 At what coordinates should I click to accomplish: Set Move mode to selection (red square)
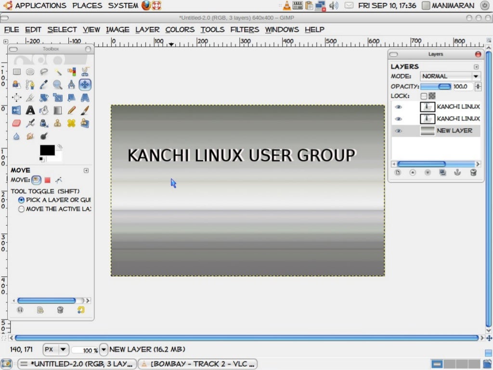click(48, 180)
